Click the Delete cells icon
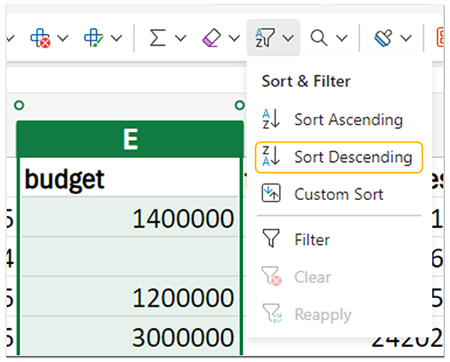450x362 pixels. point(40,37)
